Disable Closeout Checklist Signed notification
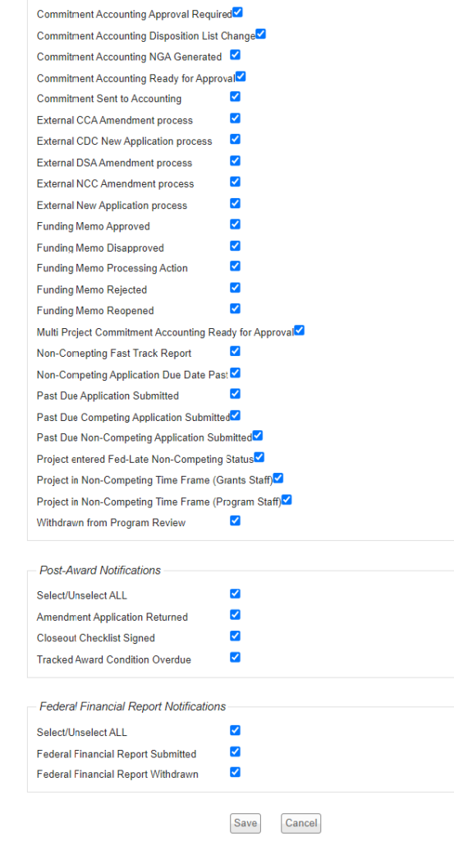 click(236, 636)
